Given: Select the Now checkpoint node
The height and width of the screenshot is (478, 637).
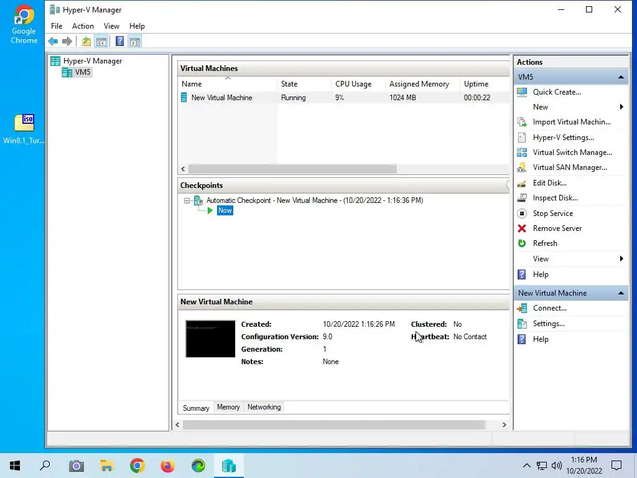Looking at the screenshot, I should tap(225, 210).
